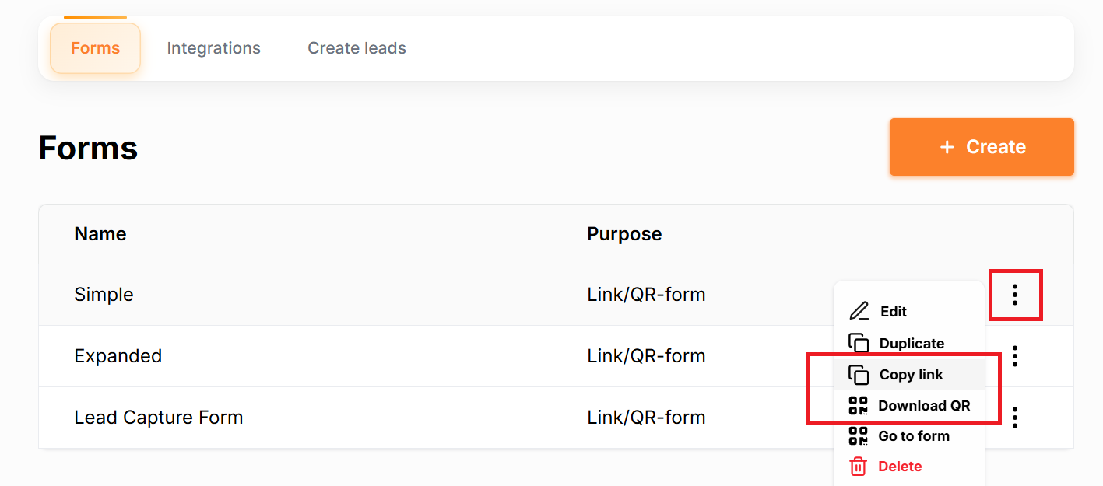Viewport: 1103px width, 486px height.
Task: Click the Copy link icon
Action: point(859,375)
